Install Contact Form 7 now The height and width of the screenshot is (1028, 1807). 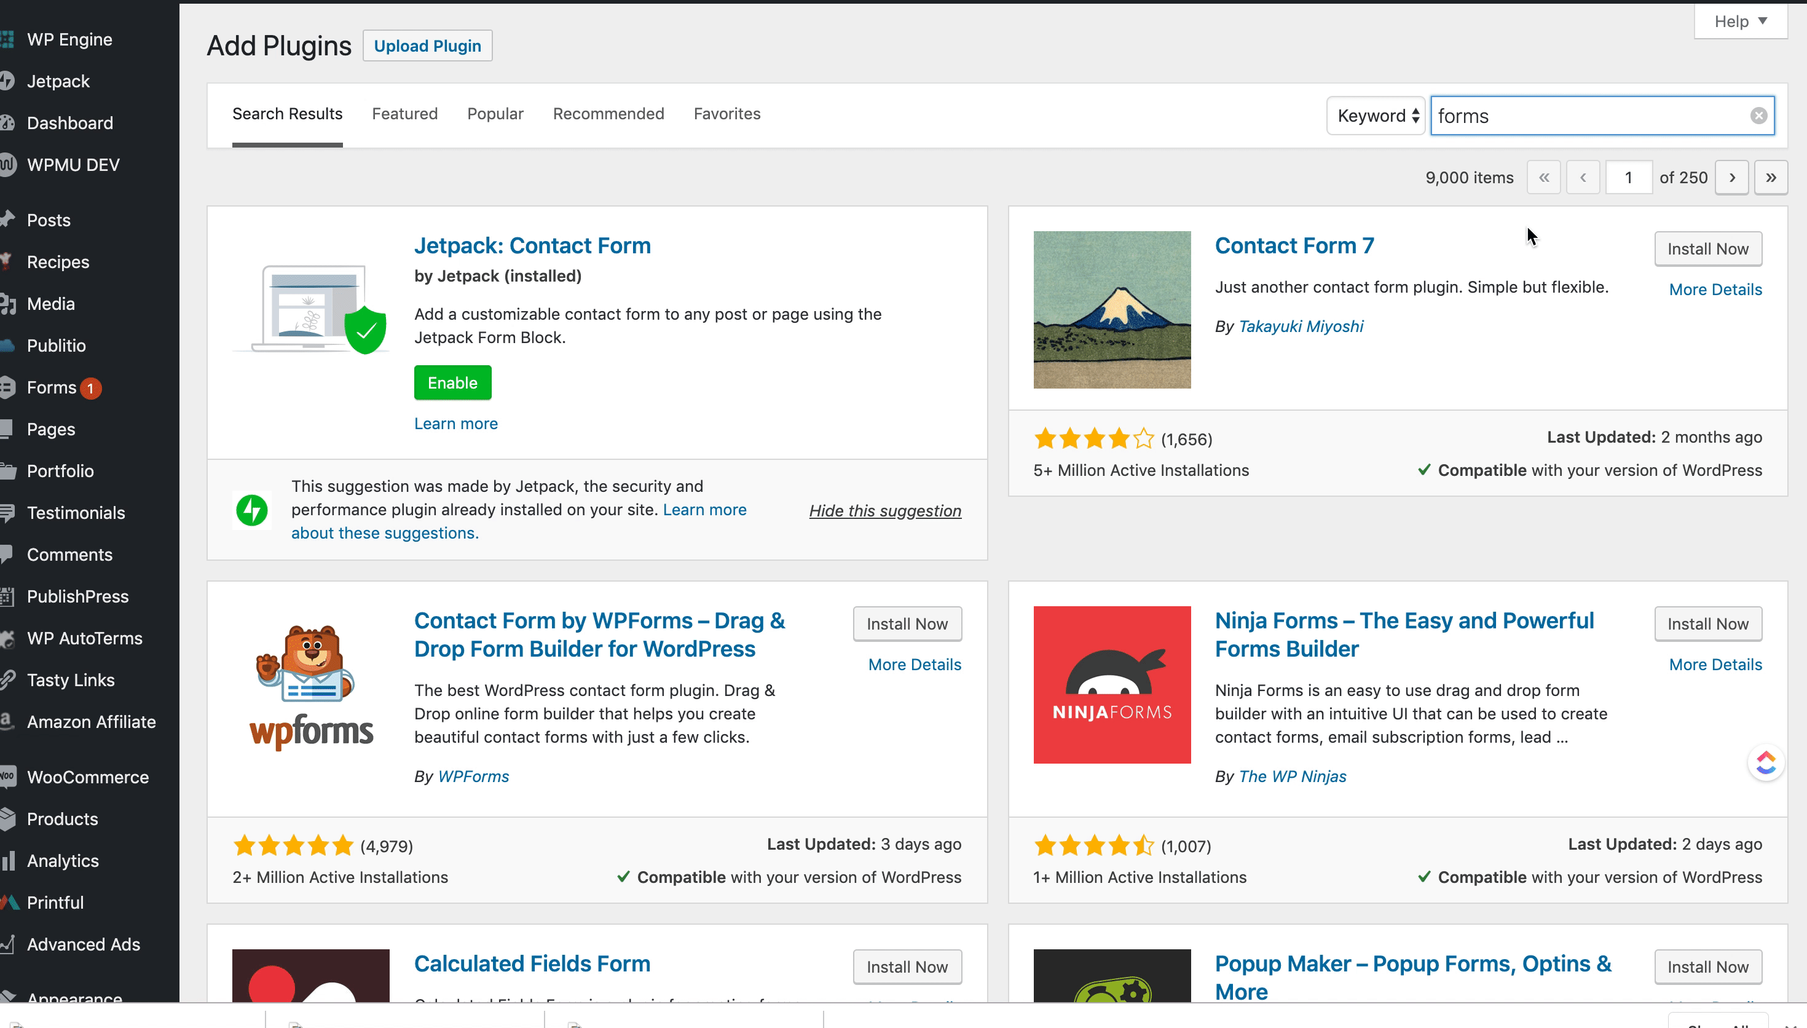tap(1707, 248)
